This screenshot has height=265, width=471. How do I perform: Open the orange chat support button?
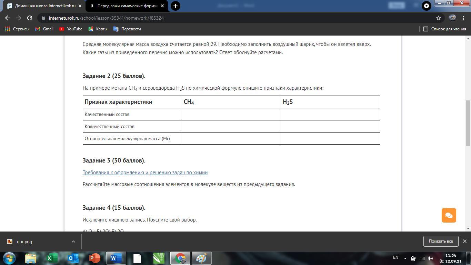(x=449, y=215)
